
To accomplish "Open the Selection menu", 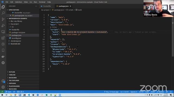I will tap(18, 2).
